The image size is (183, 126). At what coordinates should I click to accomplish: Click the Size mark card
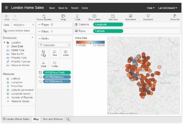[54, 53]
